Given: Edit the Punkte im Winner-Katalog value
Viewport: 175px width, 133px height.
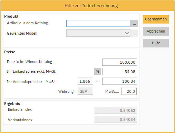Looking at the screenshot, I should pos(119,62).
